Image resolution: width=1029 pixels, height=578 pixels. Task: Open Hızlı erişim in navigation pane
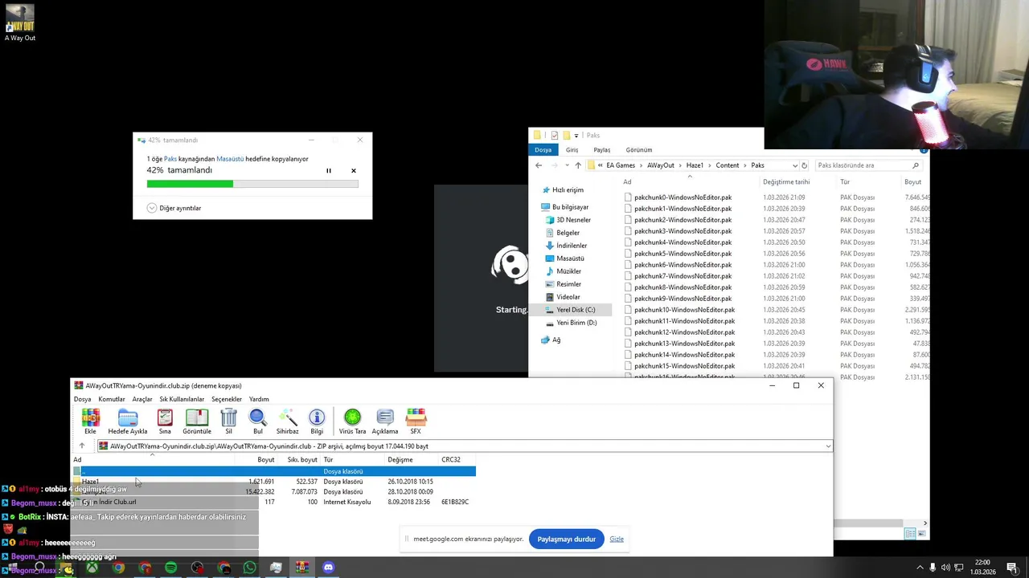(568, 190)
